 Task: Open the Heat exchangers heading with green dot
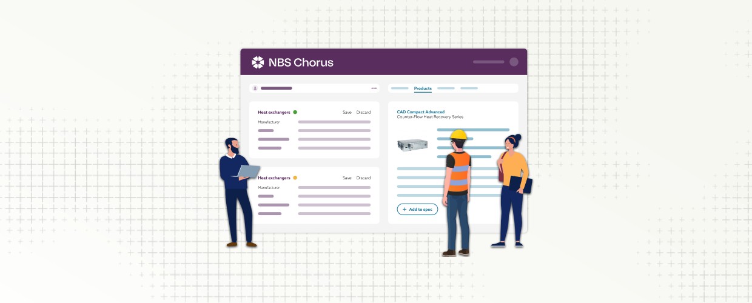tap(274, 112)
